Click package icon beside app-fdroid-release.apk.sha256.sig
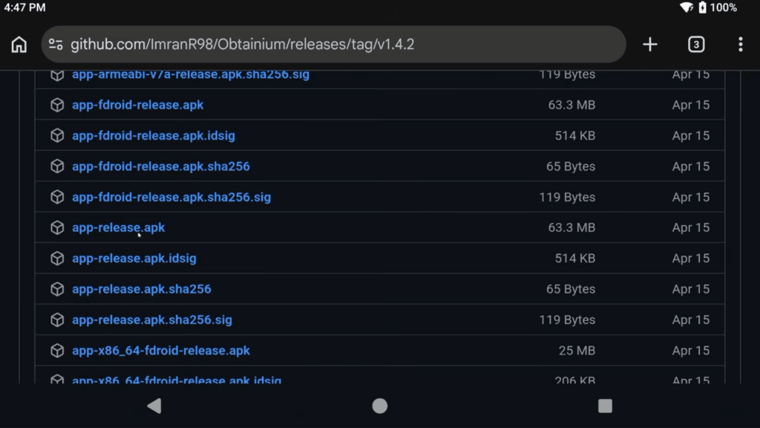Image resolution: width=760 pixels, height=428 pixels. pyautogui.click(x=57, y=197)
